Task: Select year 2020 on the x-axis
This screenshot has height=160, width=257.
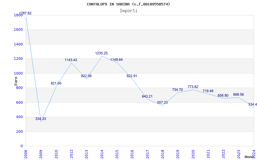Action: [193, 154]
